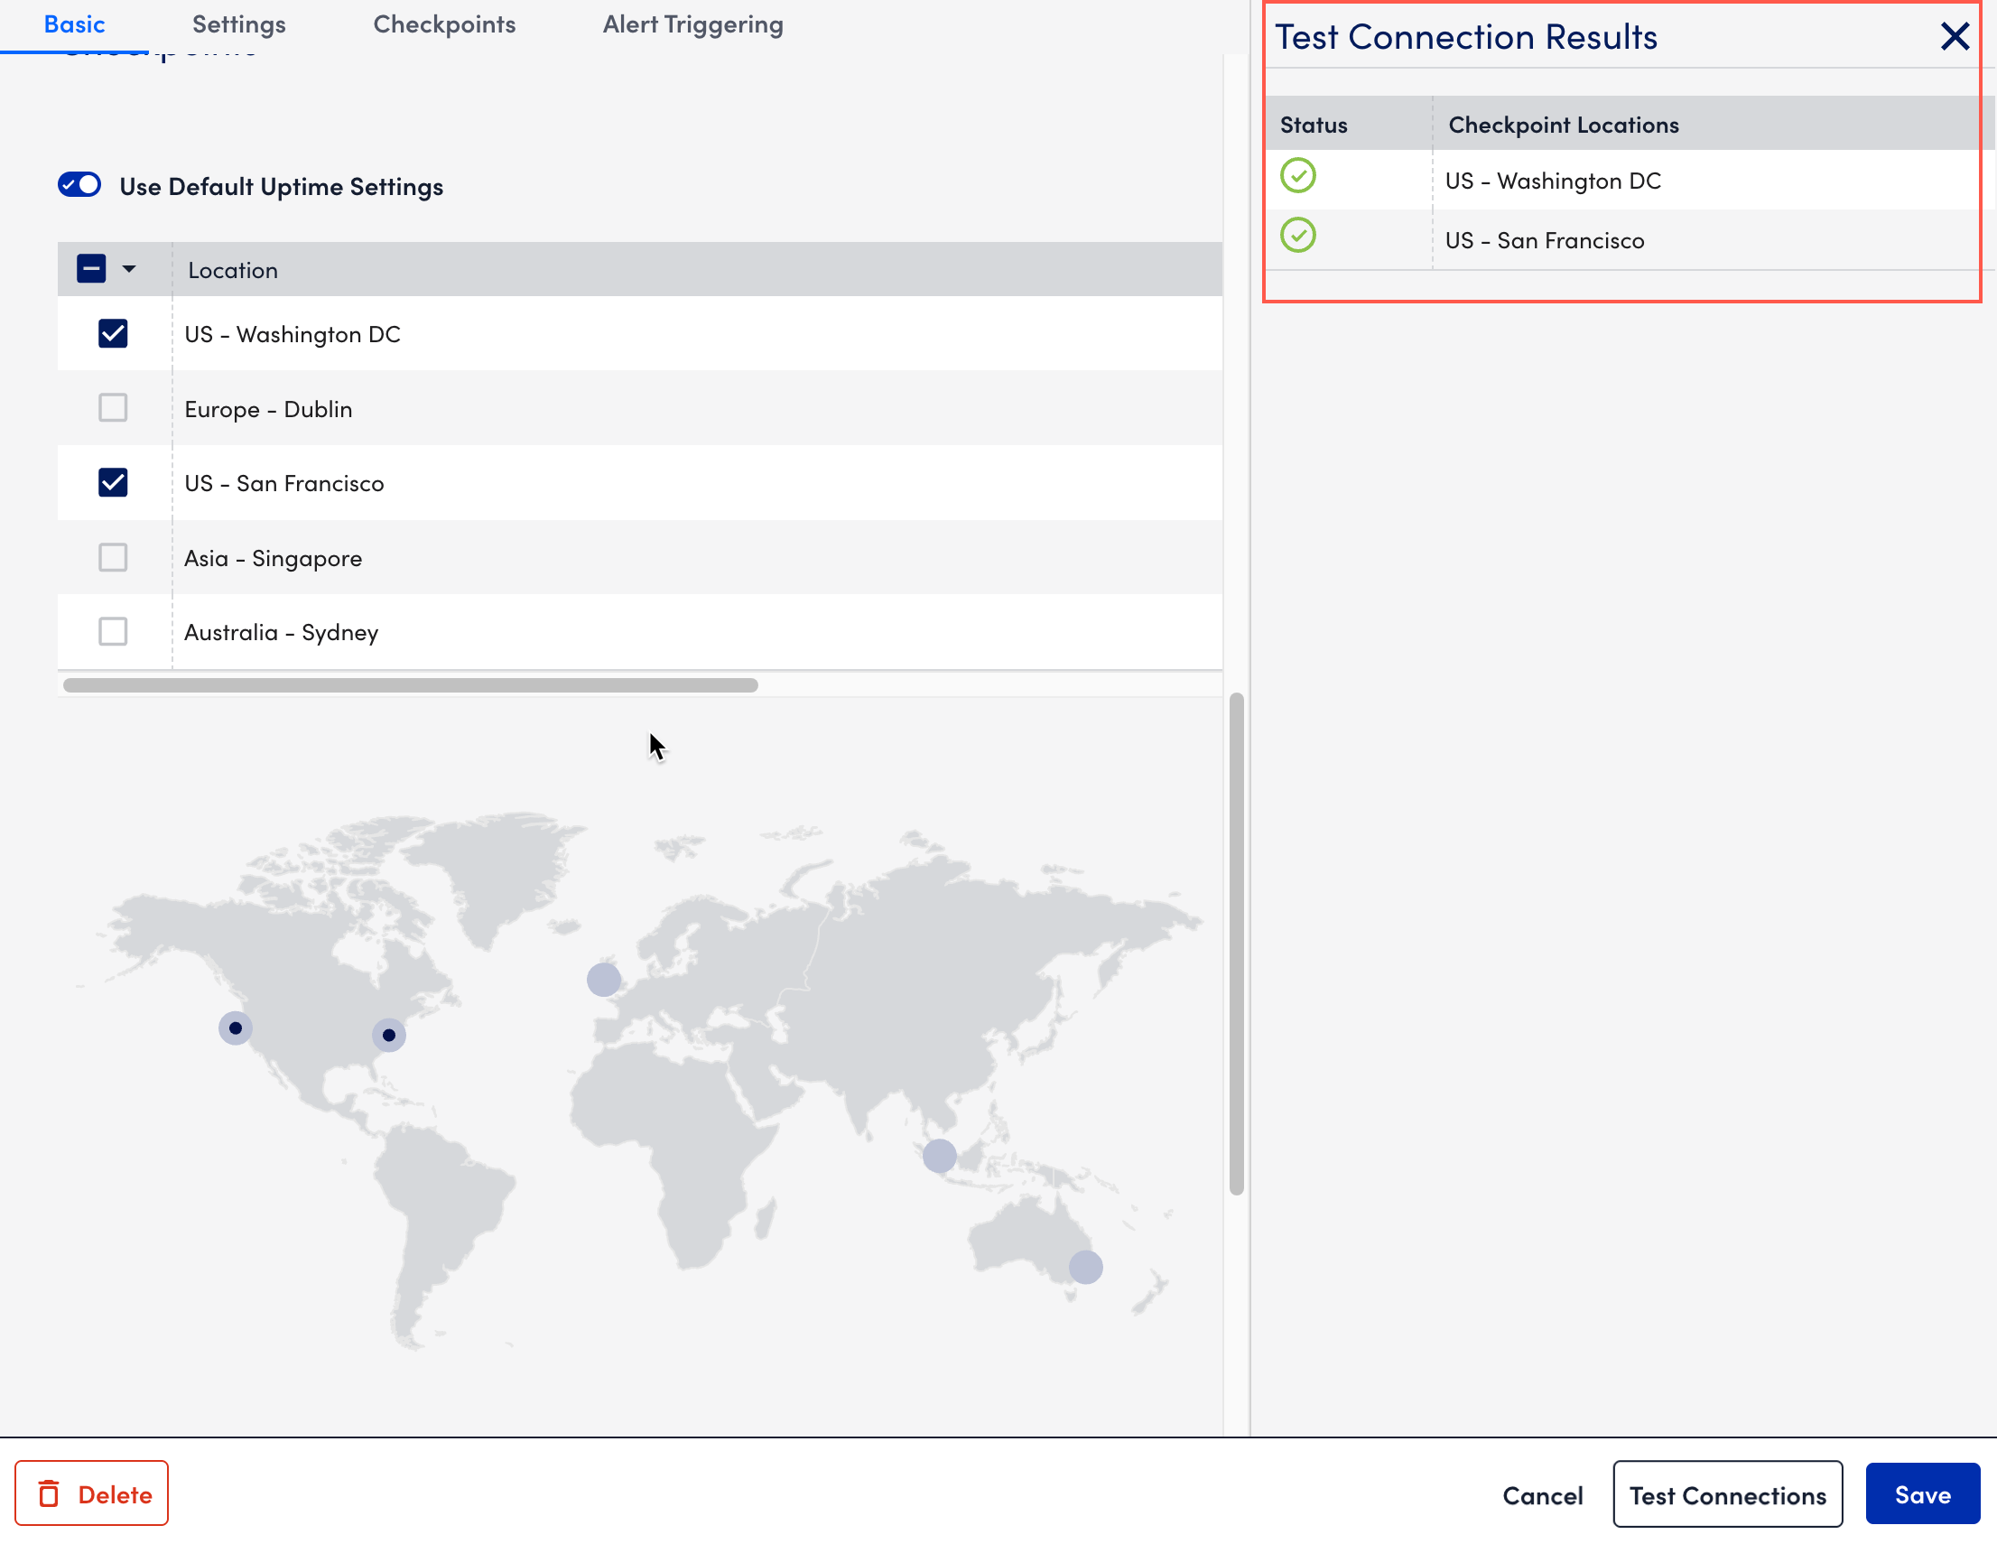Select the 'Europe – Dublin' location row text
The height and width of the screenshot is (1544, 1997).
coord(268,409)
